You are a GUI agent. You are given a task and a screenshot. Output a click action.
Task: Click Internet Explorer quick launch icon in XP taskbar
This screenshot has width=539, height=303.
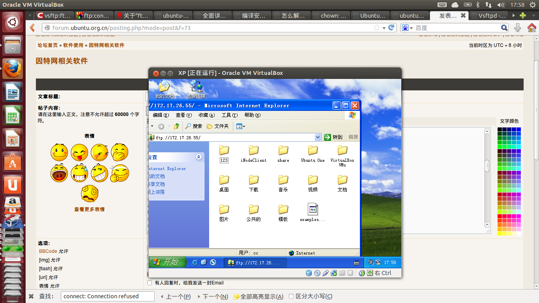coord(195,262)
